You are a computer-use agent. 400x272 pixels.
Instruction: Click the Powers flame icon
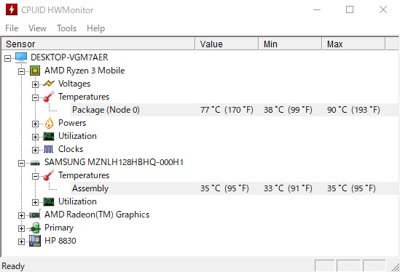[49, 123]
